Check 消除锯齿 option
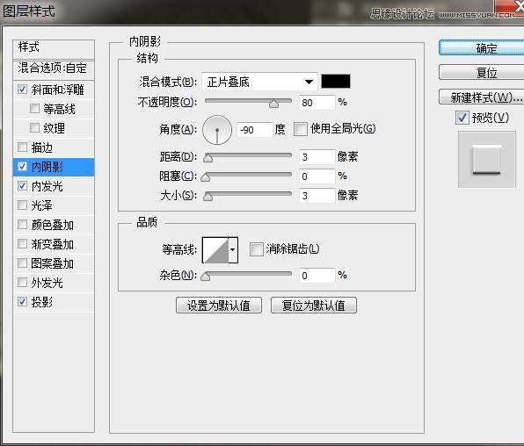524x446 pixels. [x=257, y=249]
